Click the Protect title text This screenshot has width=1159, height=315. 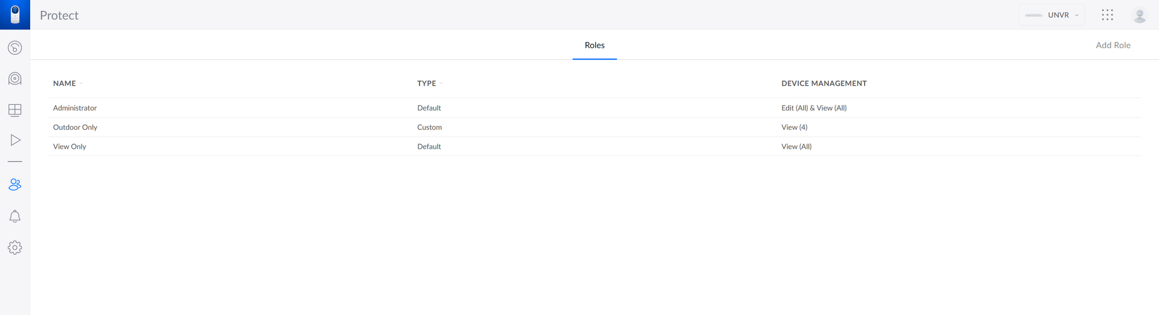coord(59,16)
